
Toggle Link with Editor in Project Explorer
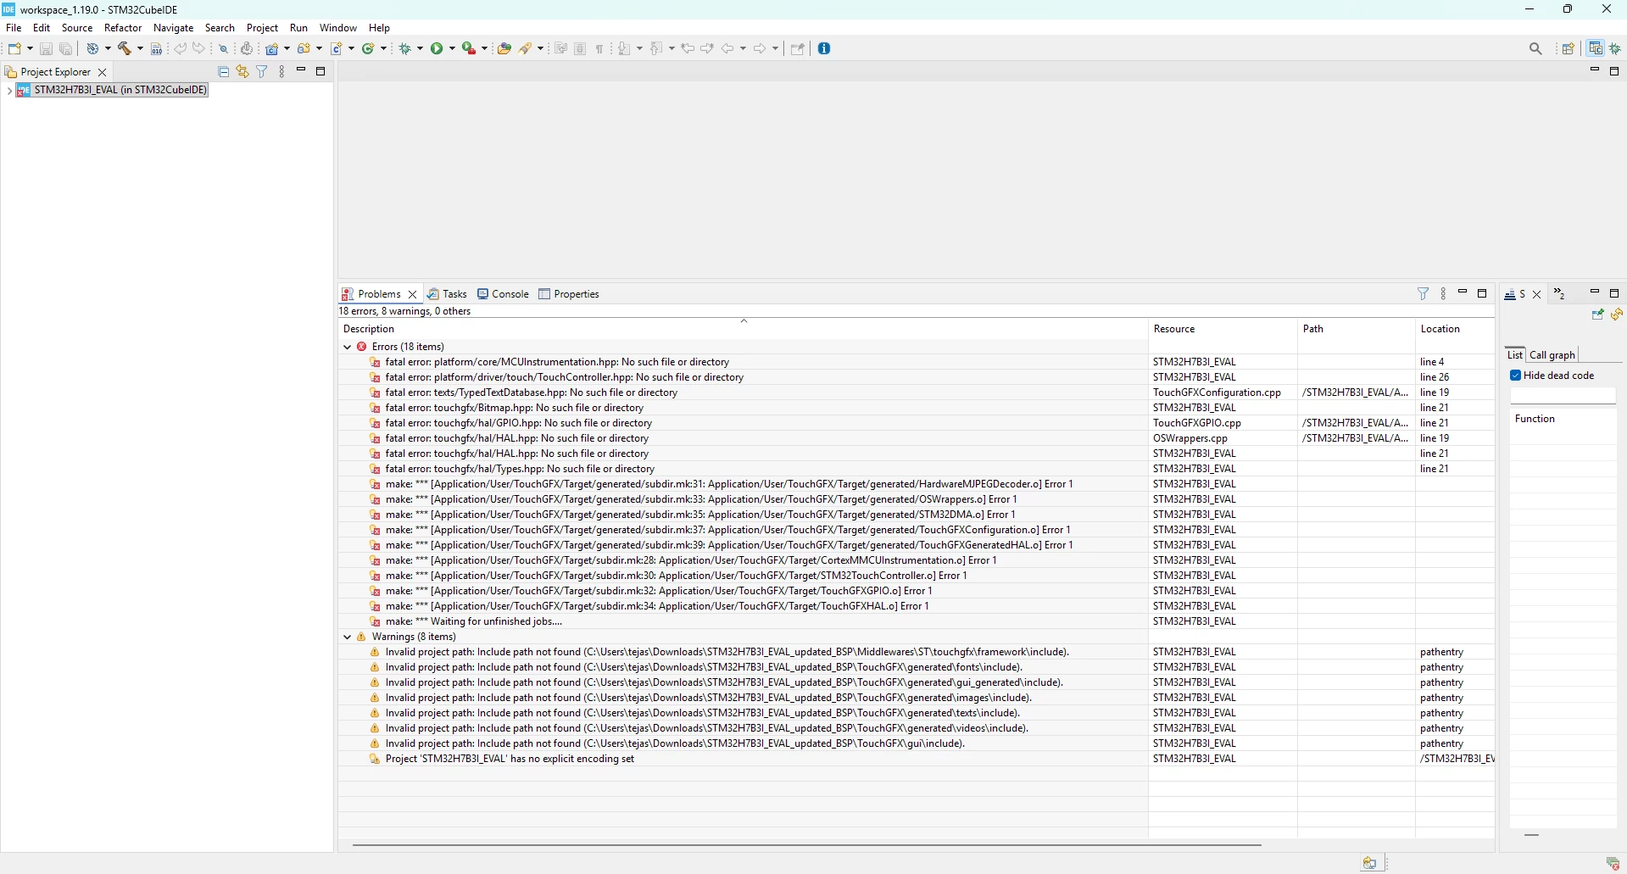242,72
